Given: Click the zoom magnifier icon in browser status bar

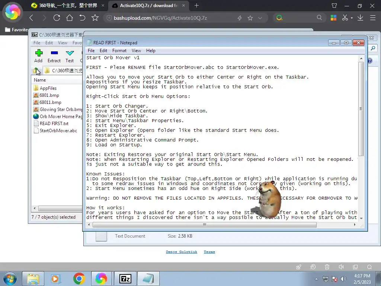Looking at the screenshot, I should pyautogui.click(x=369, y=267).
